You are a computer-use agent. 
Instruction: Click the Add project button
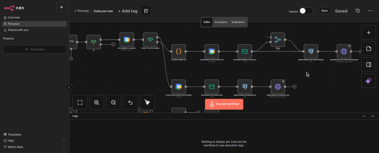pyautogui.click(x=34, y=49)
